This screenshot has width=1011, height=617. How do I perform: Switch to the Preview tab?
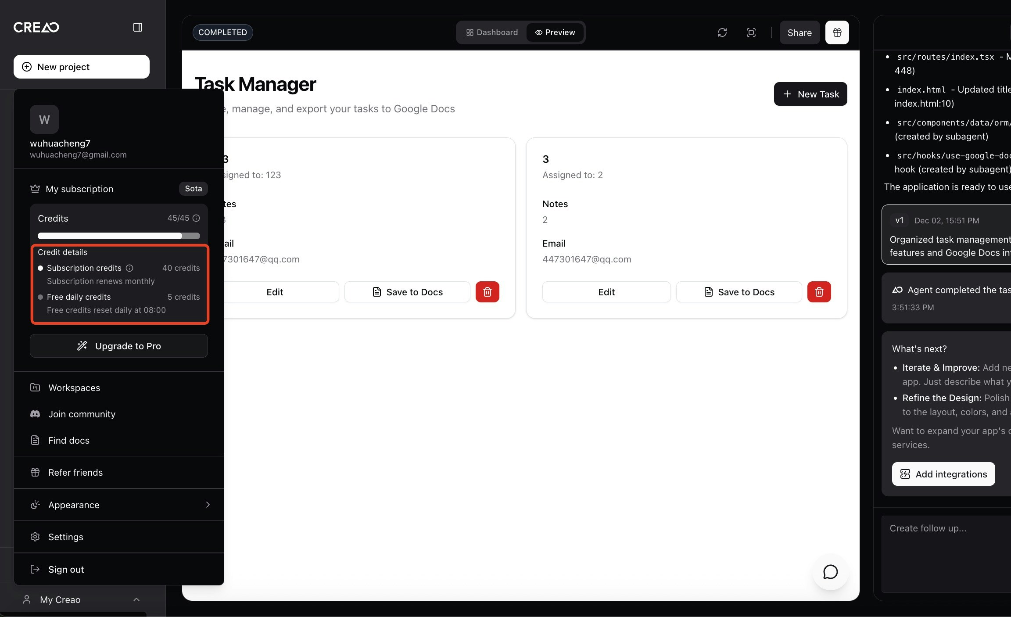pyautogui.click(x=555, y=32)
